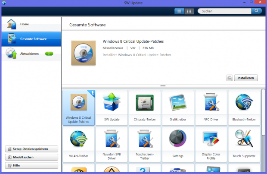Screen dimensions: 267x174
Task: Open Modell suchen
Action: coord(31,157)
